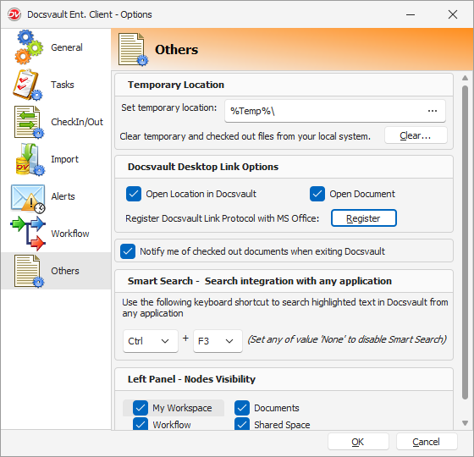Click the Workflow arrows icon
Image resolution: width=474 pixels, height=457 pixels.
click(x=28, y=234)
